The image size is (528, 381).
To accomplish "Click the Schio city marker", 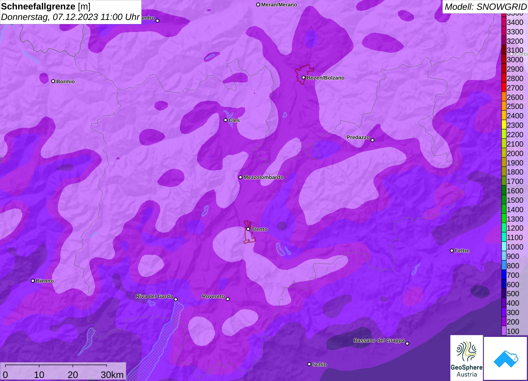I will pyautogui.click(x=309, y=364).
